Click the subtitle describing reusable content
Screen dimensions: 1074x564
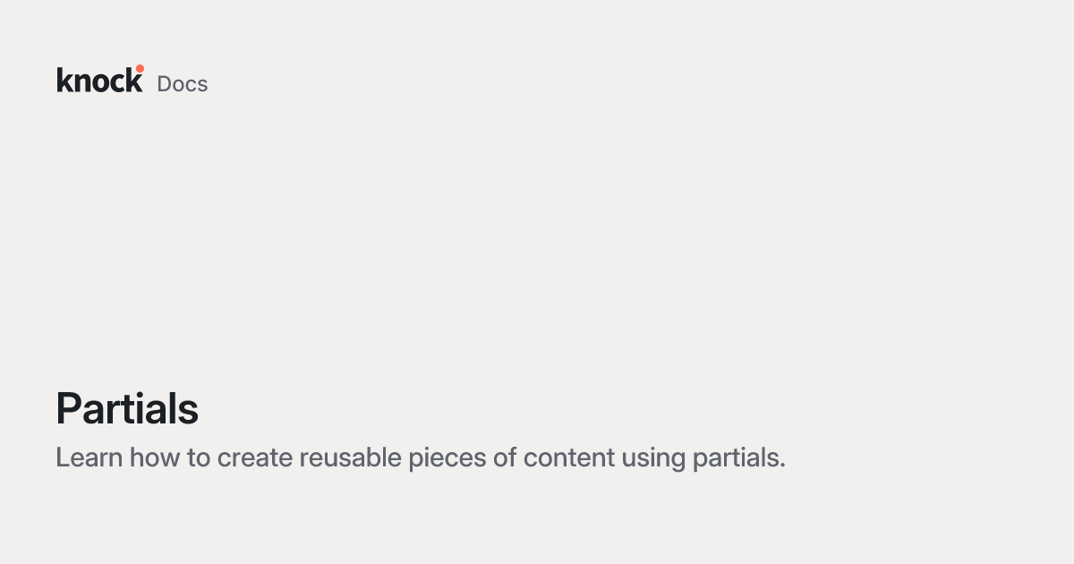coord(421,458)
